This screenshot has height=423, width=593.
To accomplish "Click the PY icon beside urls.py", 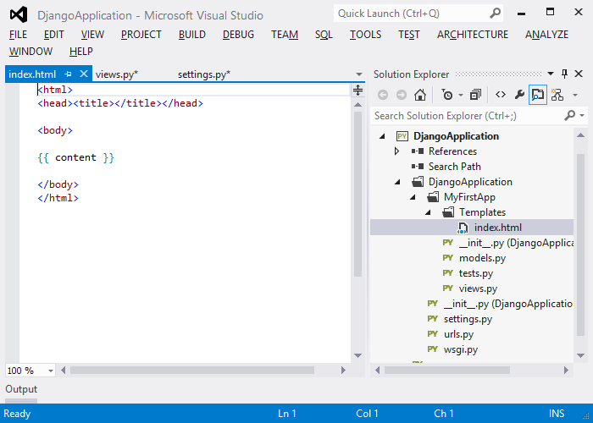I will 433,334.
